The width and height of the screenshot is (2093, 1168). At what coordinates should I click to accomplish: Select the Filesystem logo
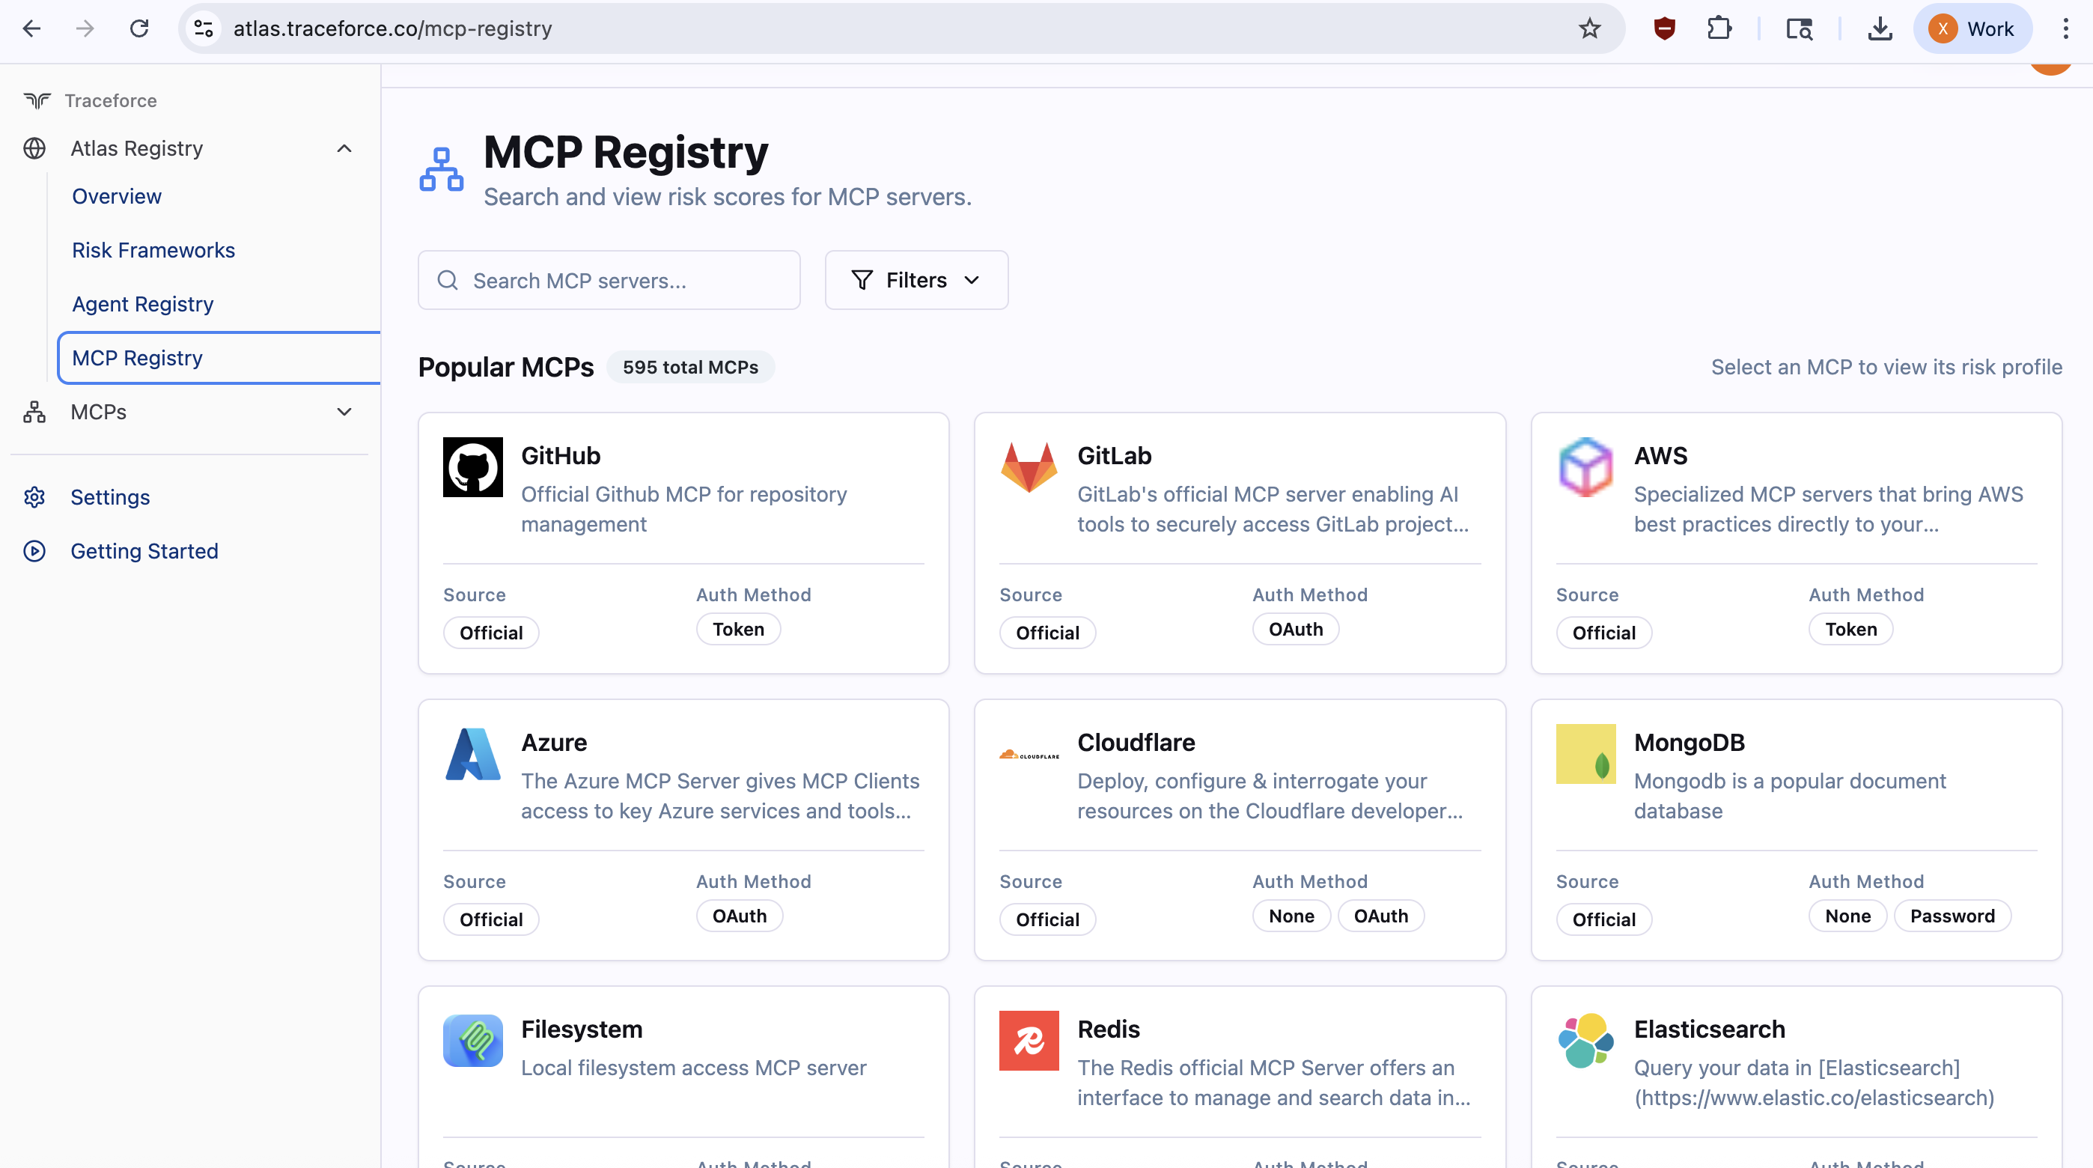(x=473, y=1041)
